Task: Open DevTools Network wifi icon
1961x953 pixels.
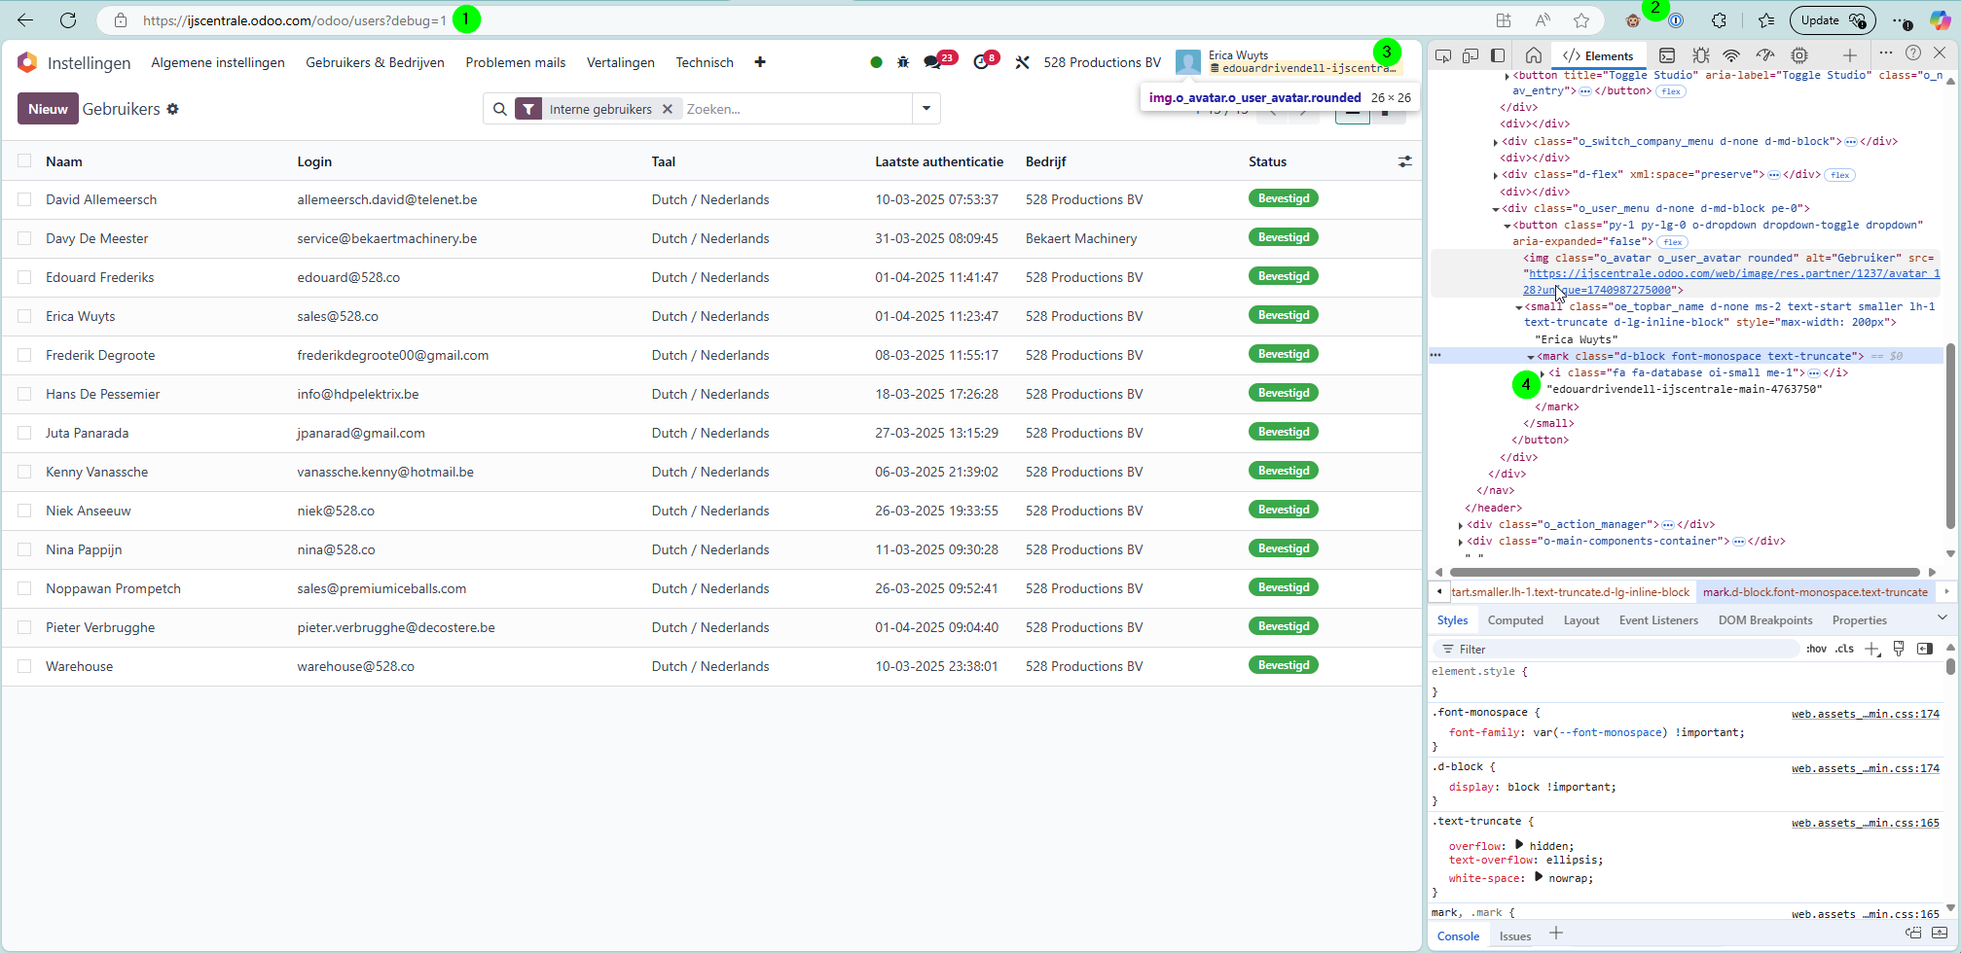Action: point(1731,55)
